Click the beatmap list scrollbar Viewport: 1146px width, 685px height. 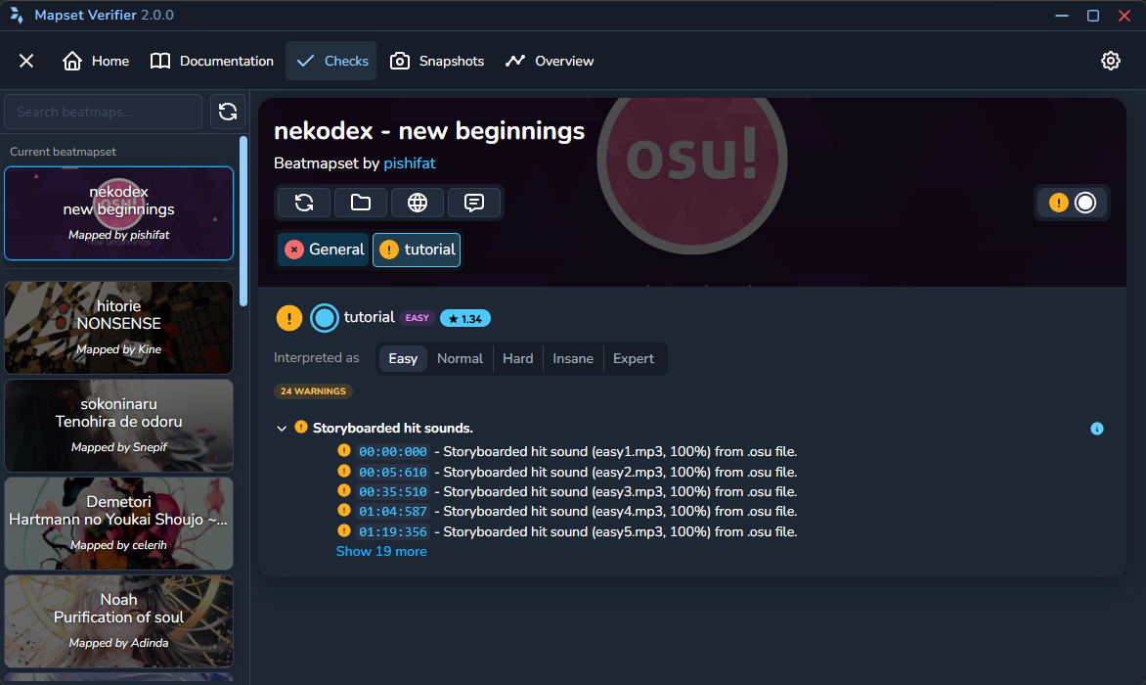click(243, 221)
